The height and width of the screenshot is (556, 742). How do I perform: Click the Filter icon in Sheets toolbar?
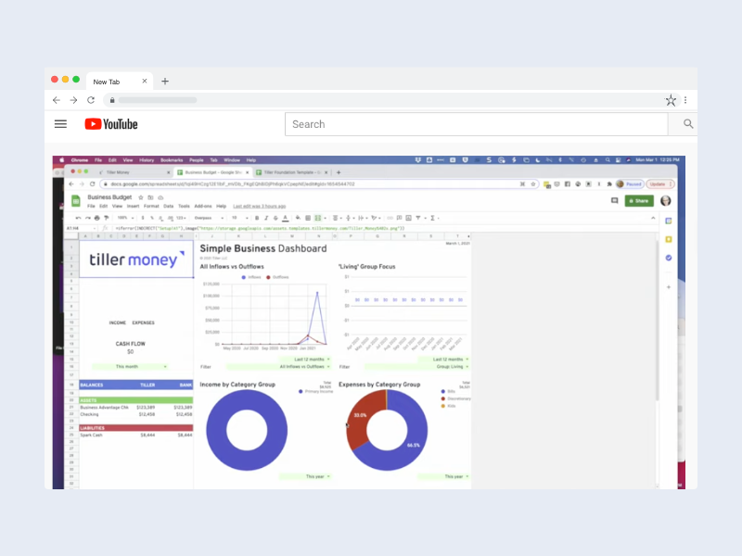click(x=418, y=218)
